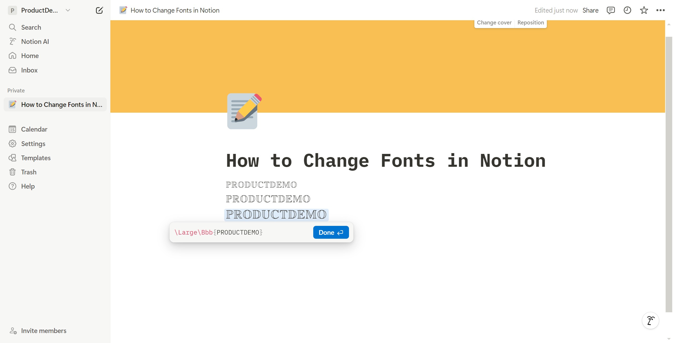
Task: Open Search in the sidebar
Action: click(55, 27)
